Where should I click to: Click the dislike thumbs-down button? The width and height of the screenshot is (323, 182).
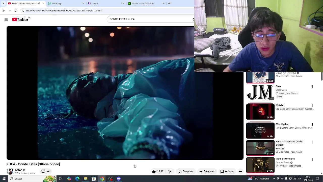tap(170, 171)
